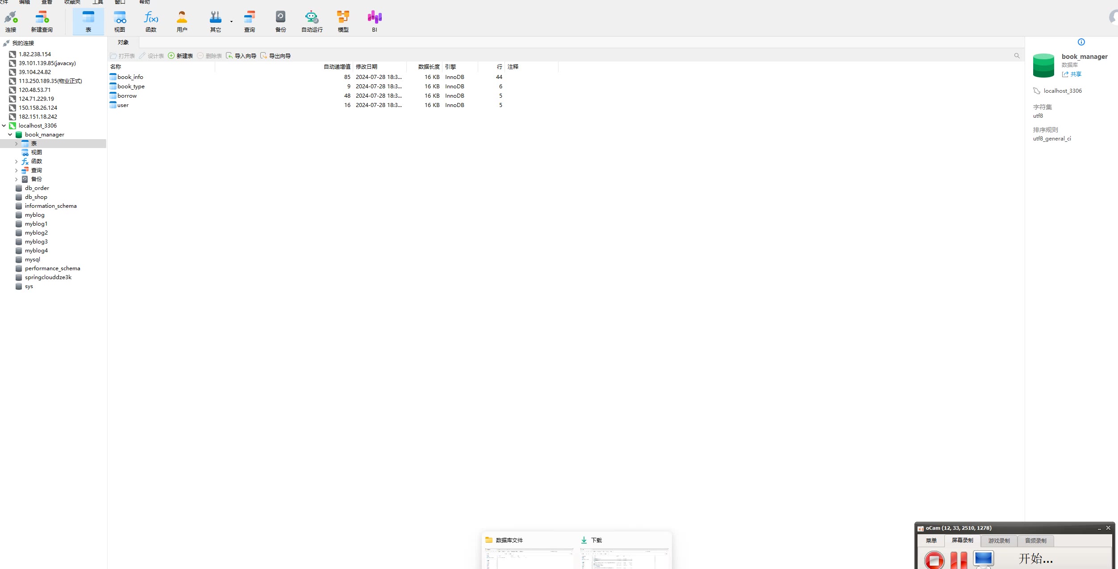
Task: Select the book_info table row
Action: 130,77
